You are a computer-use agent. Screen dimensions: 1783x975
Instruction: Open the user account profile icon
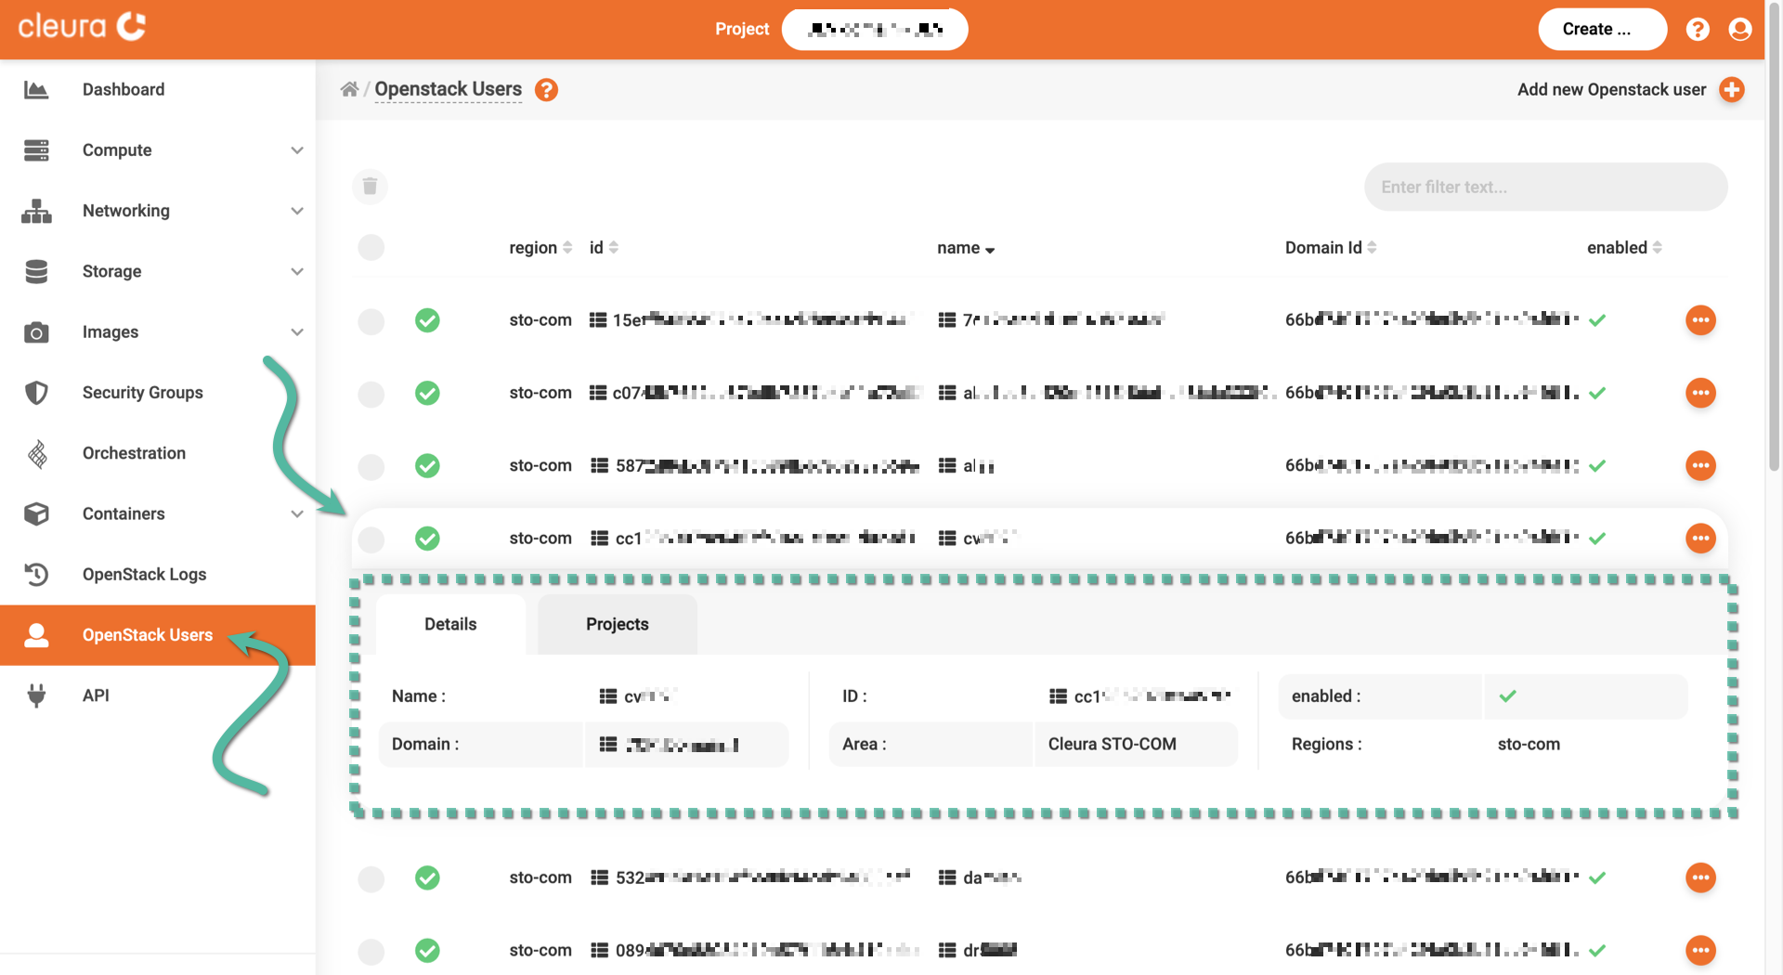point(1740,29)
